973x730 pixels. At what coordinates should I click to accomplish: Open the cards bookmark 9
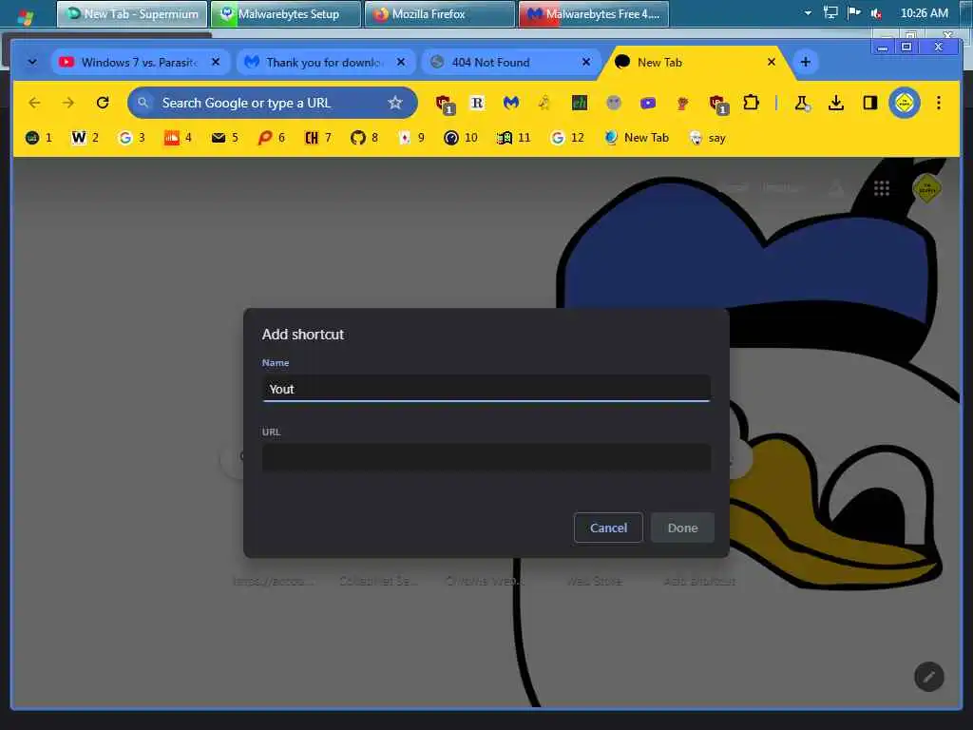click(x=410, y=138)
